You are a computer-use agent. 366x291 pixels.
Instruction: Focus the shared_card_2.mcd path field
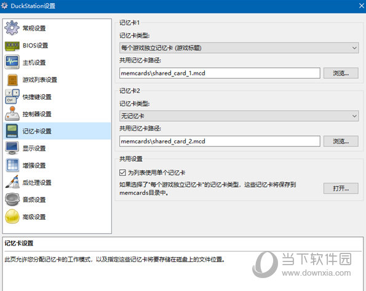click(x=220, y=142)
